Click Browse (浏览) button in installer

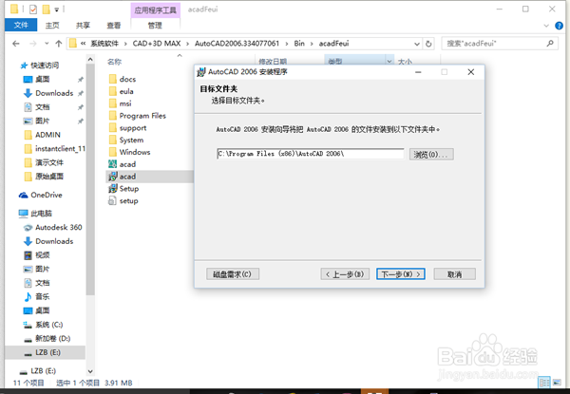431,155
